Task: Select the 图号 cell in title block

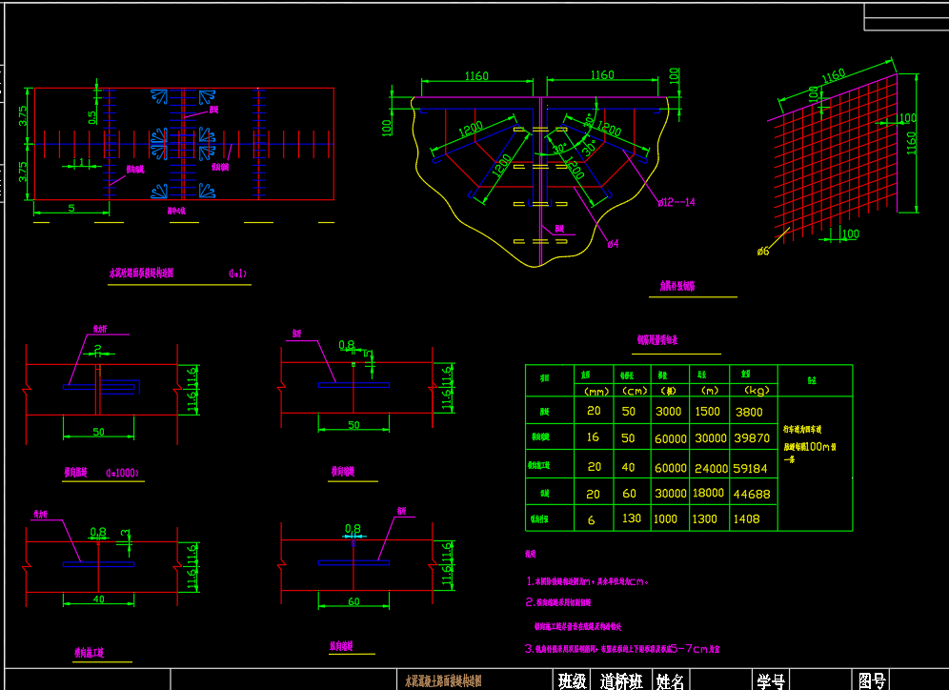Action: [x=872, y=680]
